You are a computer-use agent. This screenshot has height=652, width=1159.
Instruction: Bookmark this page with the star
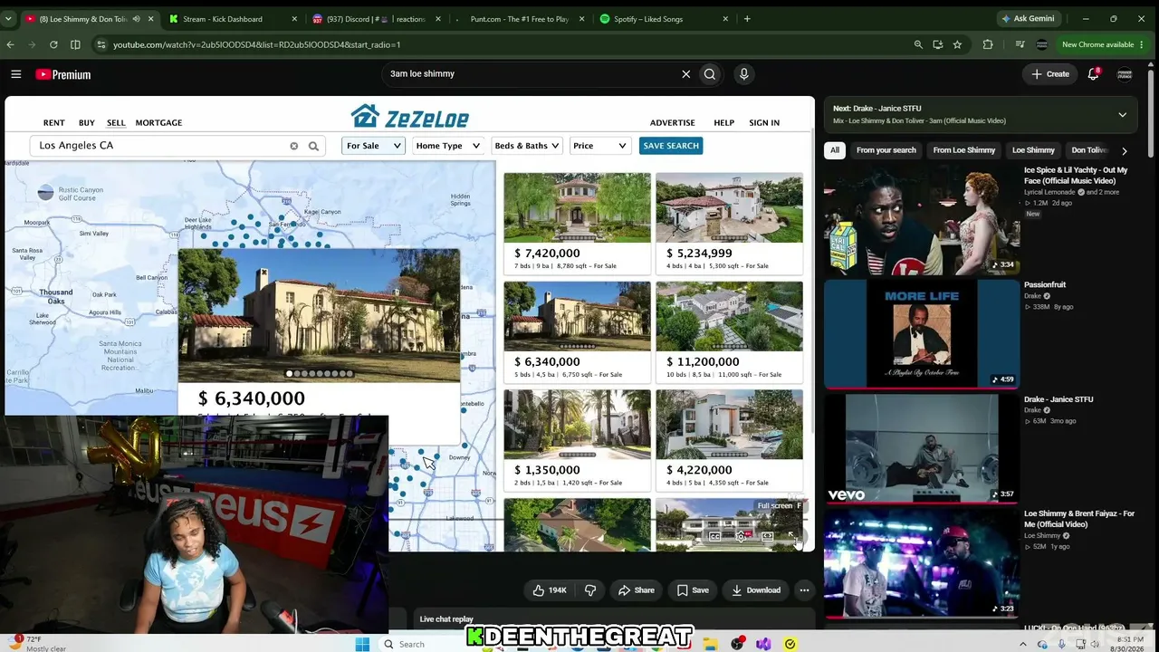click(957, 44)
